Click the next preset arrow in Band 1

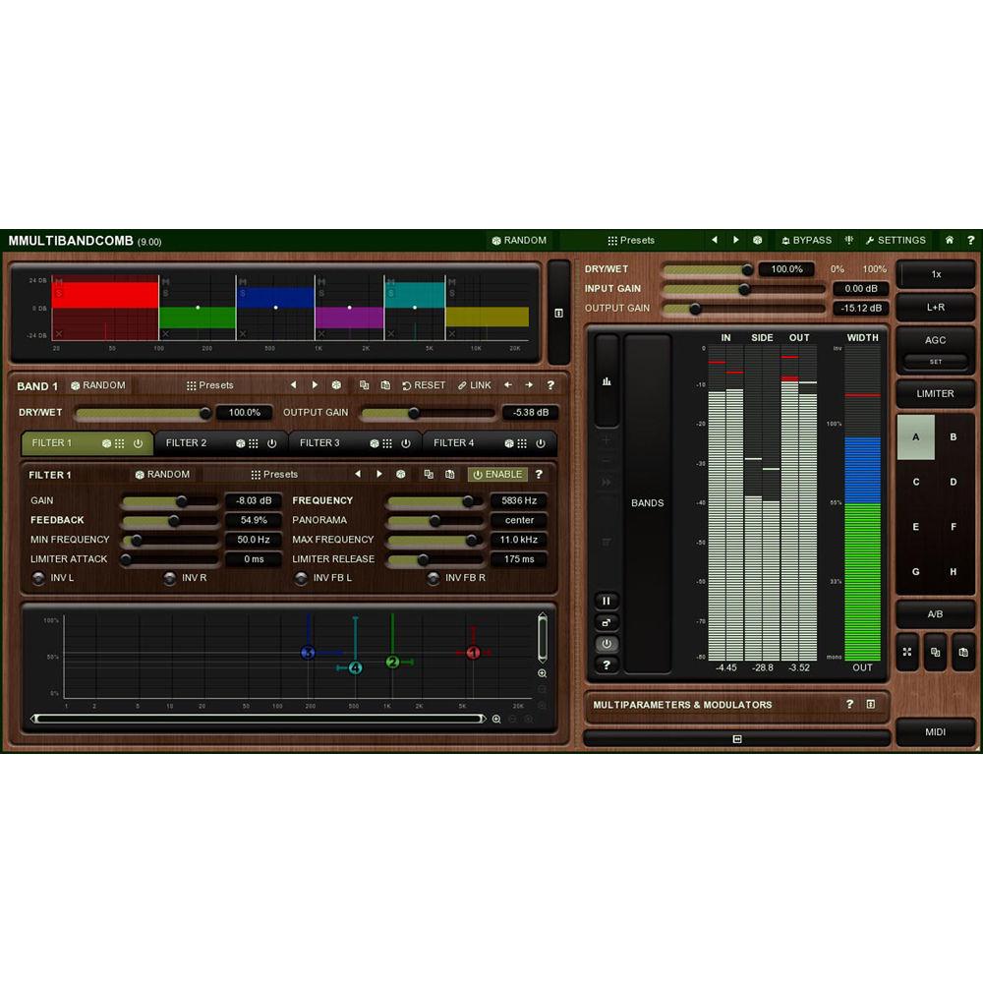tap(316, 385)
